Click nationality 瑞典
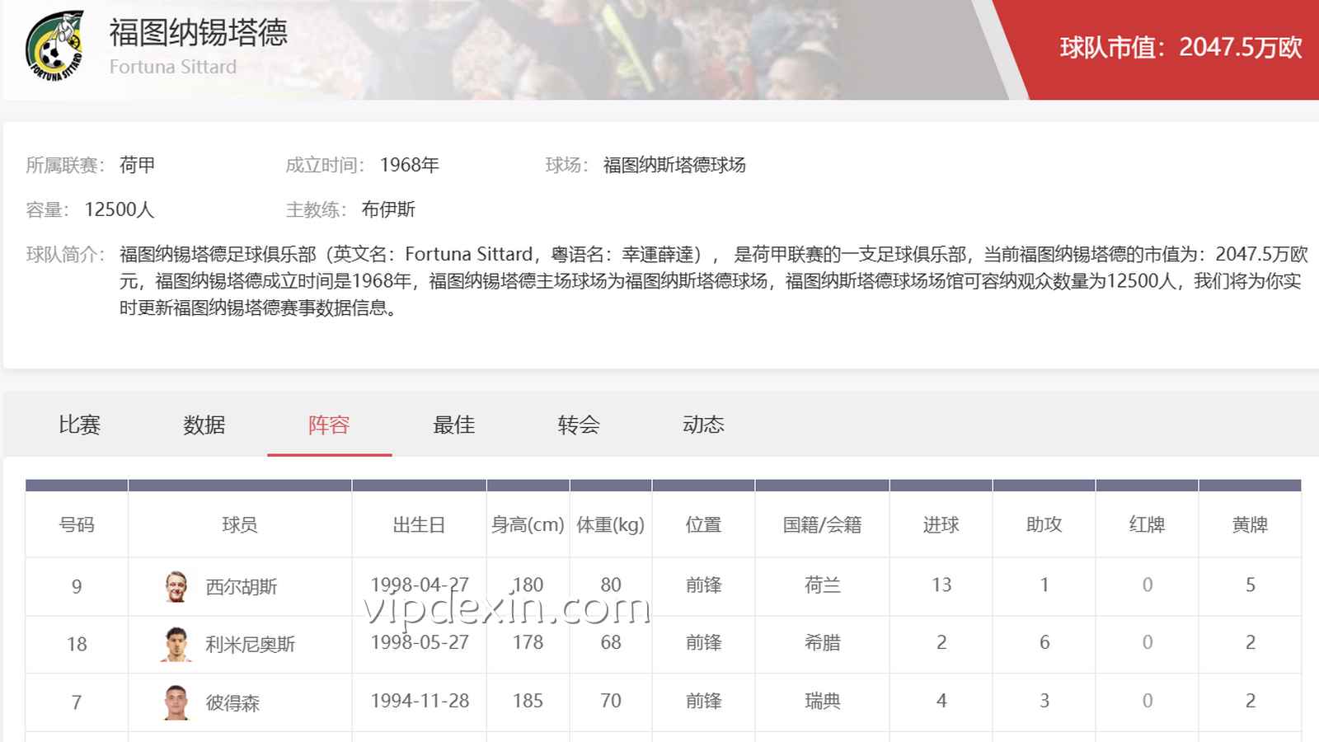Image resolution: width=1319 pixels, height=742 pixels. (822, 701)
